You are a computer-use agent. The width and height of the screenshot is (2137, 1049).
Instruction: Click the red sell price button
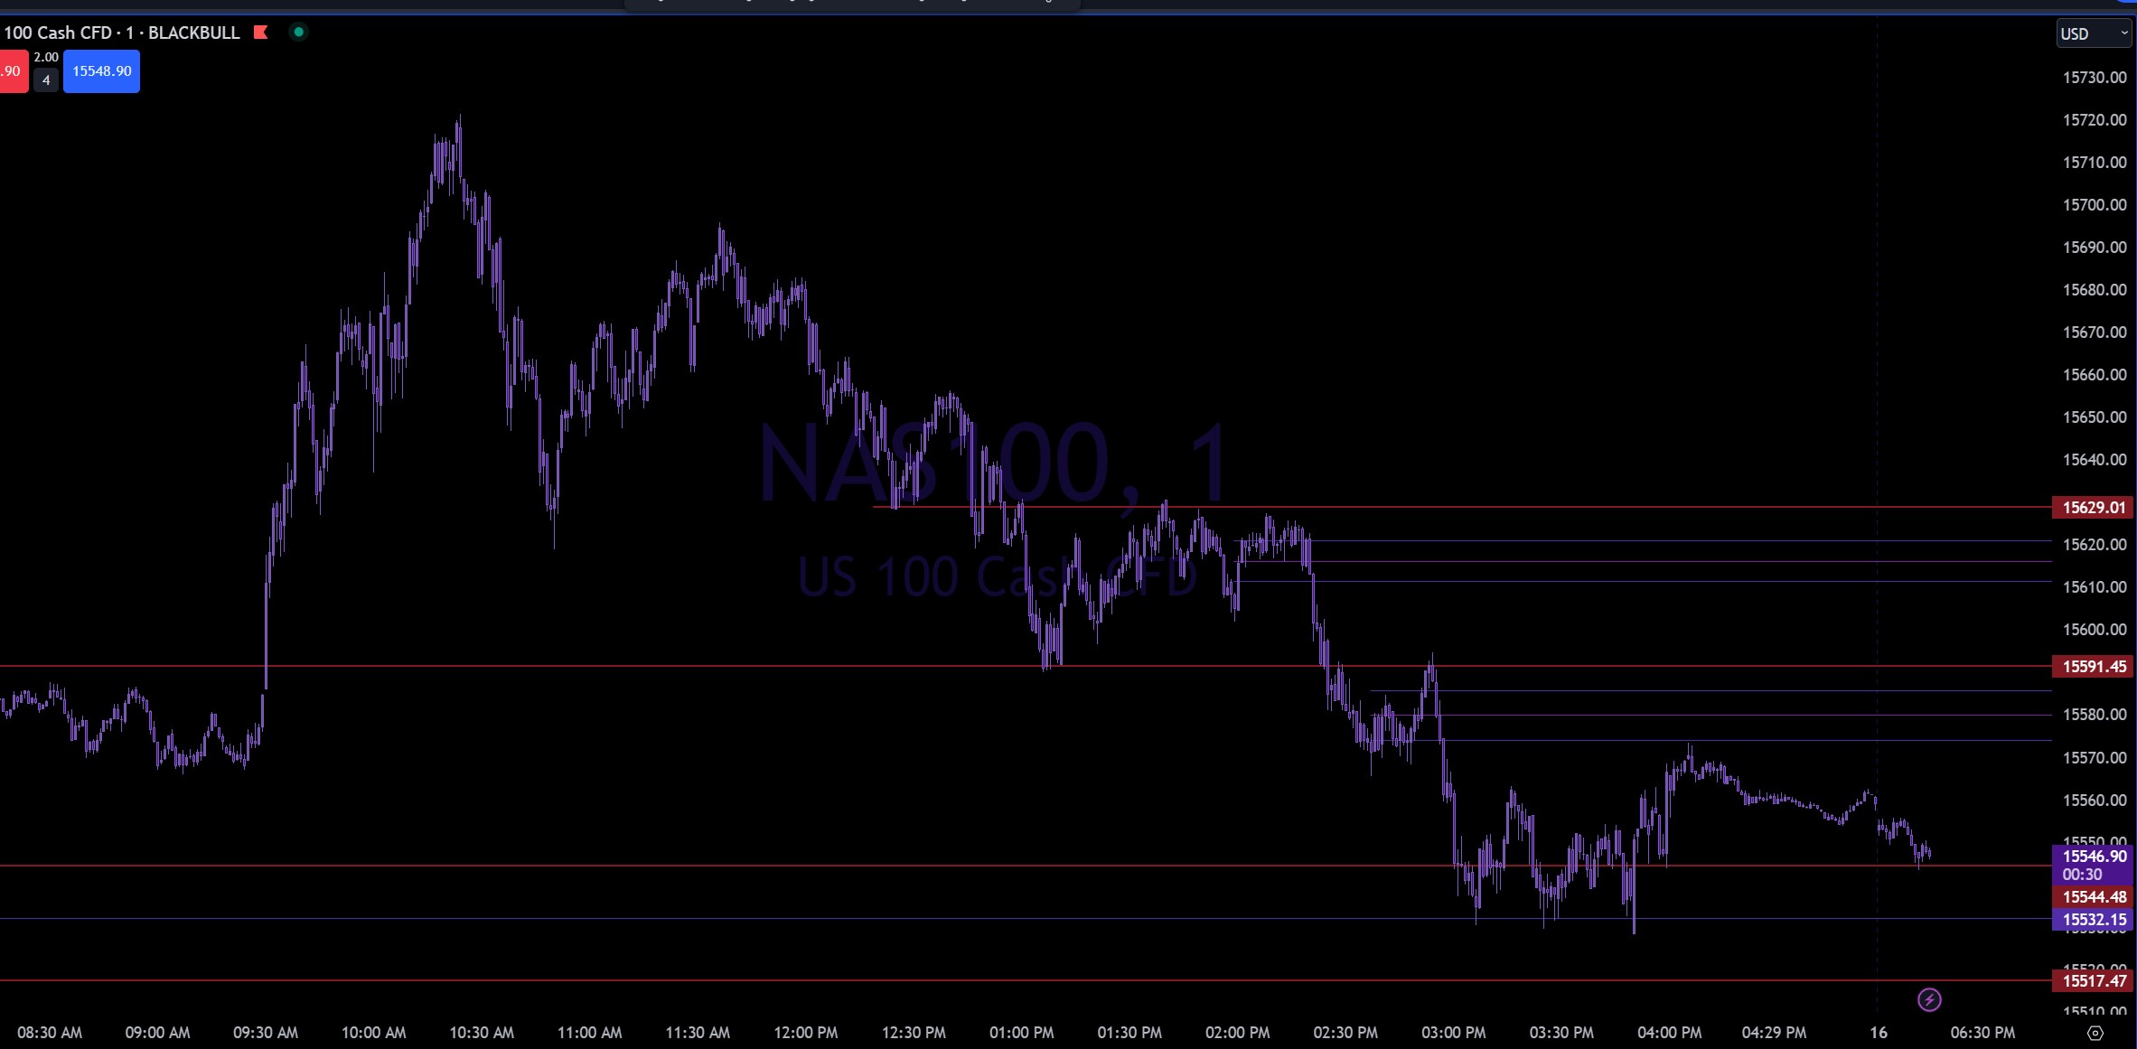tap(13, 71)
